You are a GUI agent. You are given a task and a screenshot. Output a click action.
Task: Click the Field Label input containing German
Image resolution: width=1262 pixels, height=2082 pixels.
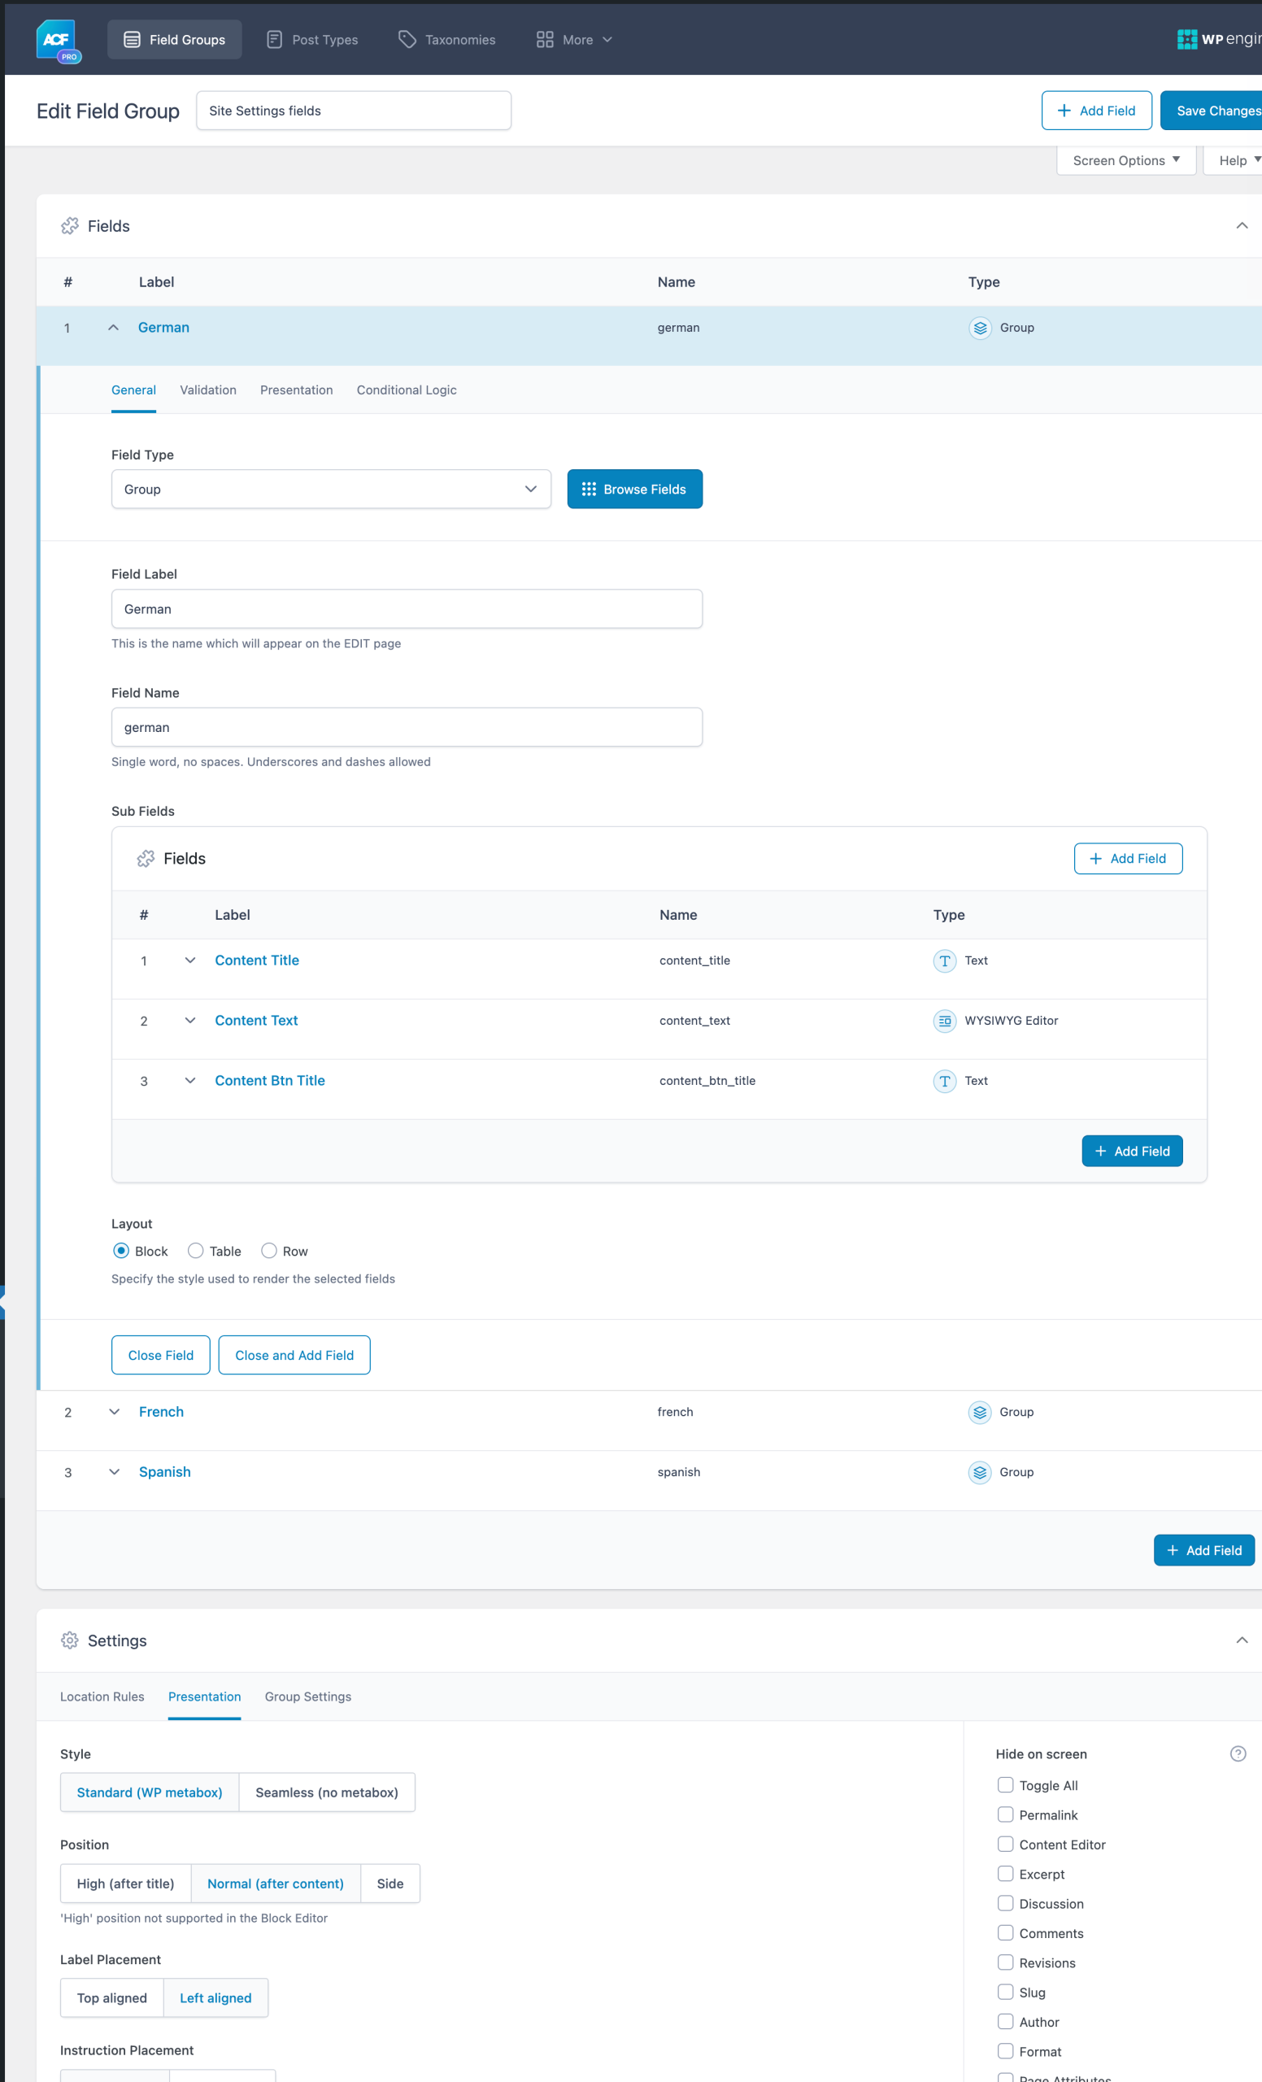407,609
